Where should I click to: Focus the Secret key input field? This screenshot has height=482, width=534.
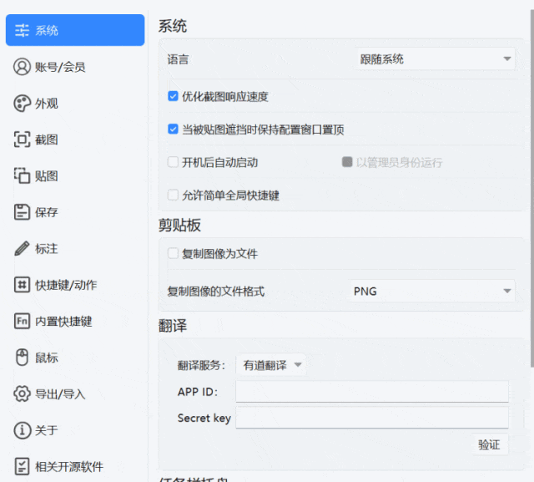tap(372, 418)
